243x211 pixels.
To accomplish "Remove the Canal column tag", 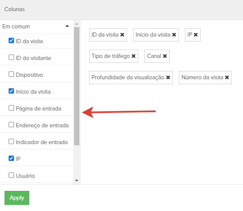I will (x=165, y=56).
